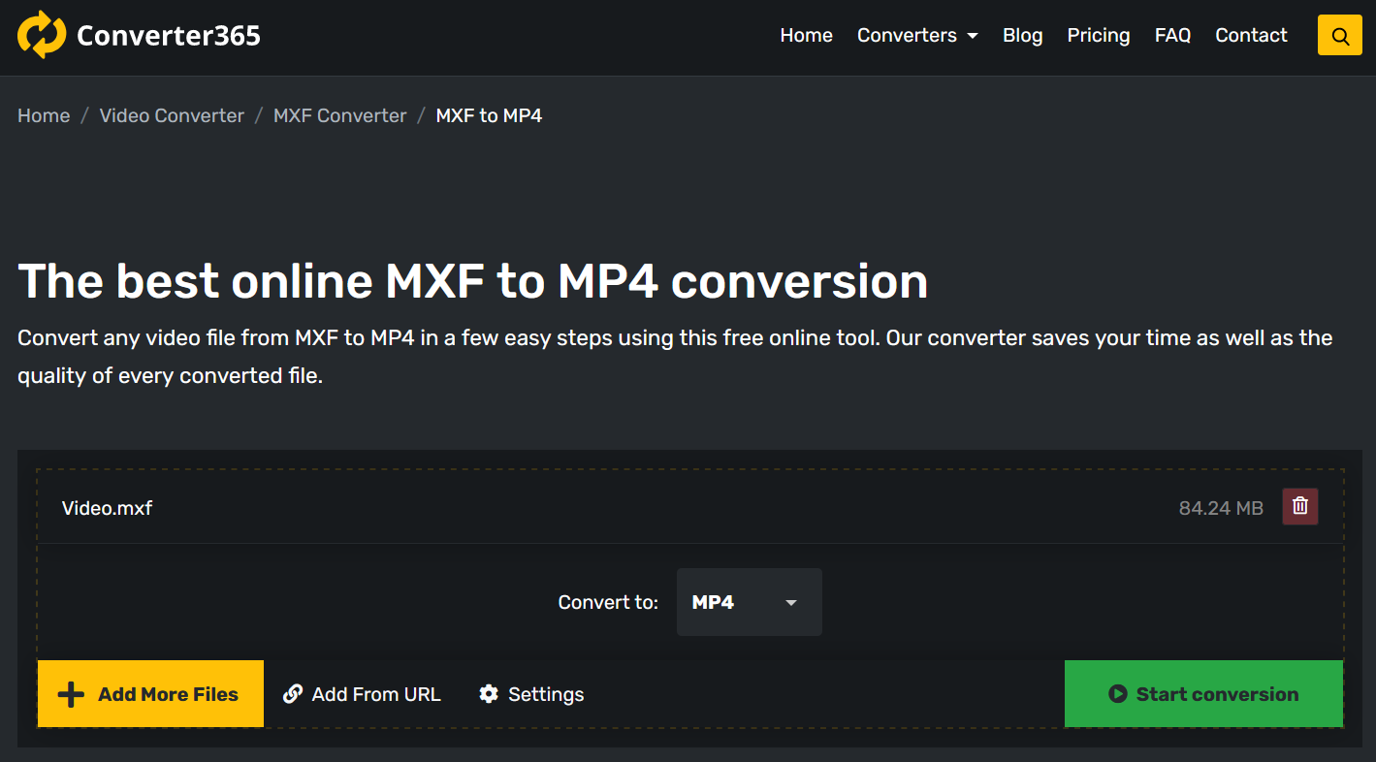Click the Converter365 brand name text

169,36
